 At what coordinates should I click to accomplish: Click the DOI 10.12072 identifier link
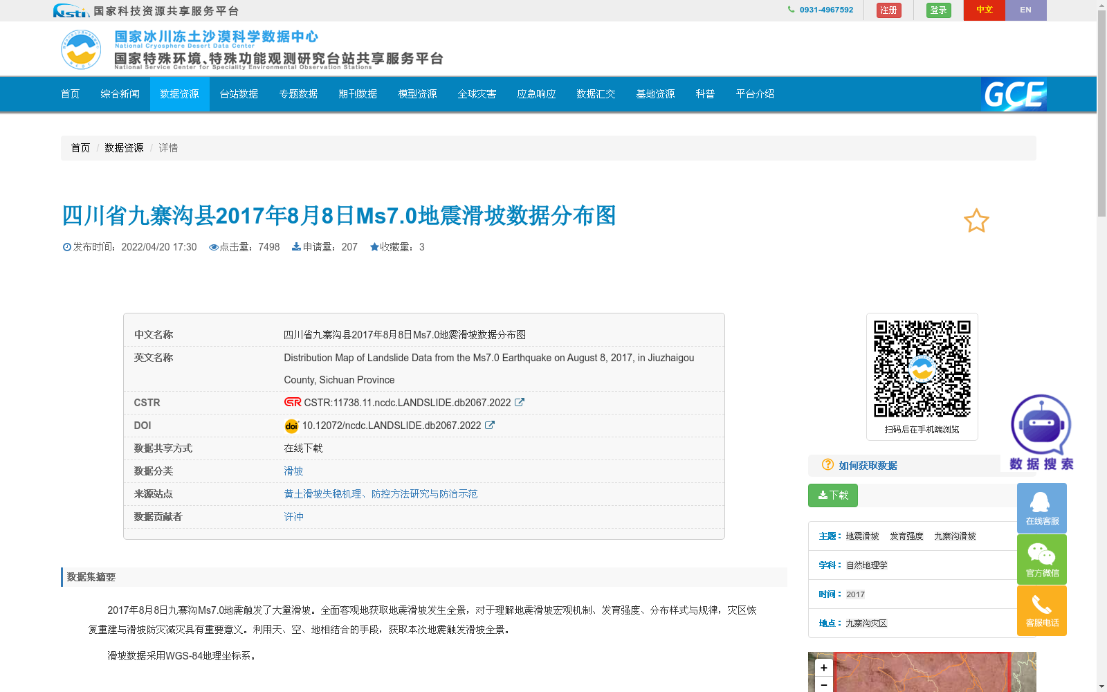click(392, 426)
